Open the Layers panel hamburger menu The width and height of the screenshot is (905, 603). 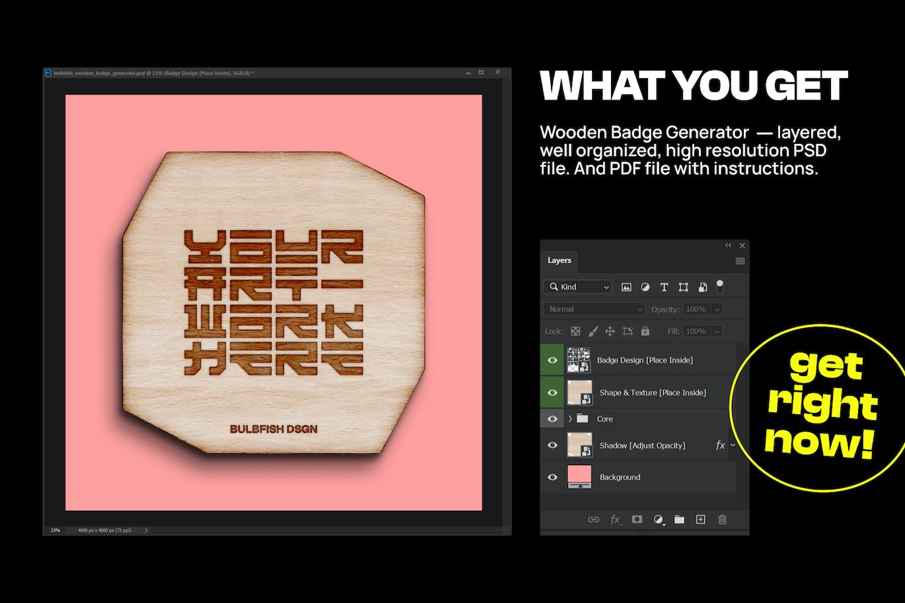point(740,261)
